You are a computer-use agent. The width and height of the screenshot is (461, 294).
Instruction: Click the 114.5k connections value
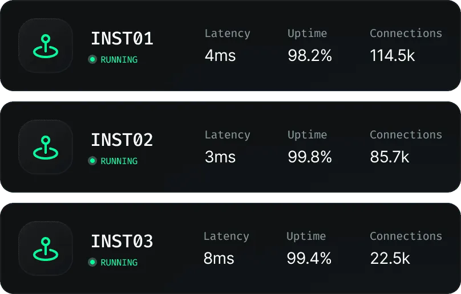pyautogui.click(x=393, y=55)
